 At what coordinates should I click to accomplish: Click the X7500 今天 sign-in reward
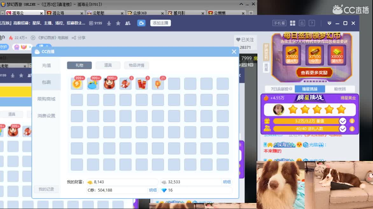pos(314,55)
